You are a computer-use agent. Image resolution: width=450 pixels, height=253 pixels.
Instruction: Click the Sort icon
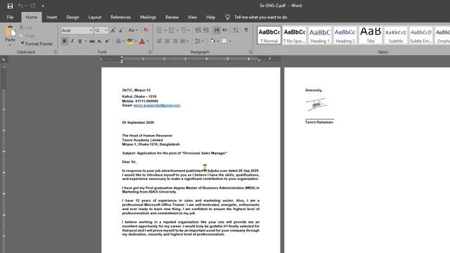(236, 30)
